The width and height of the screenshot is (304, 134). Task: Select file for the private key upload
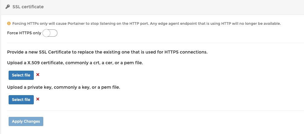click(21, 100)
